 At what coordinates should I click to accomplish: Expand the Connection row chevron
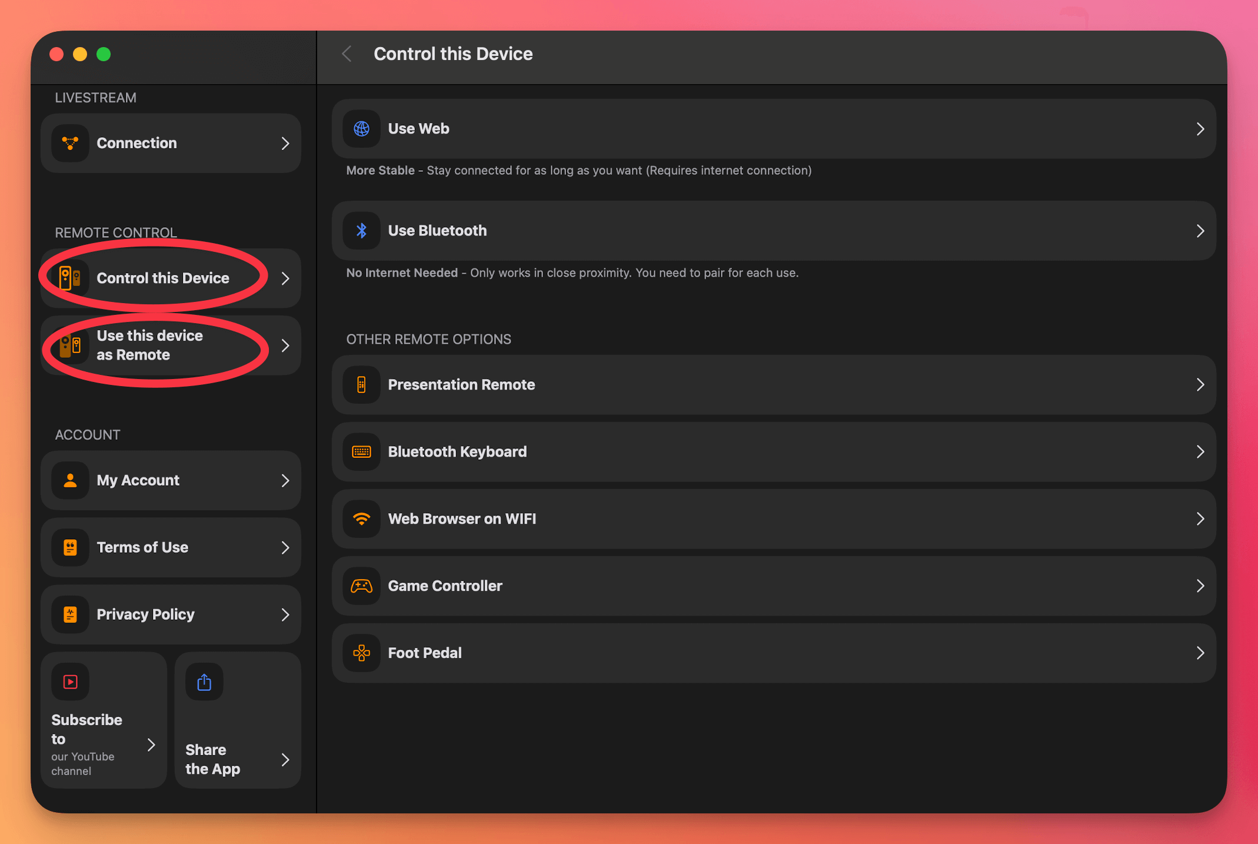pyautogui.click(x=285, y=143)
